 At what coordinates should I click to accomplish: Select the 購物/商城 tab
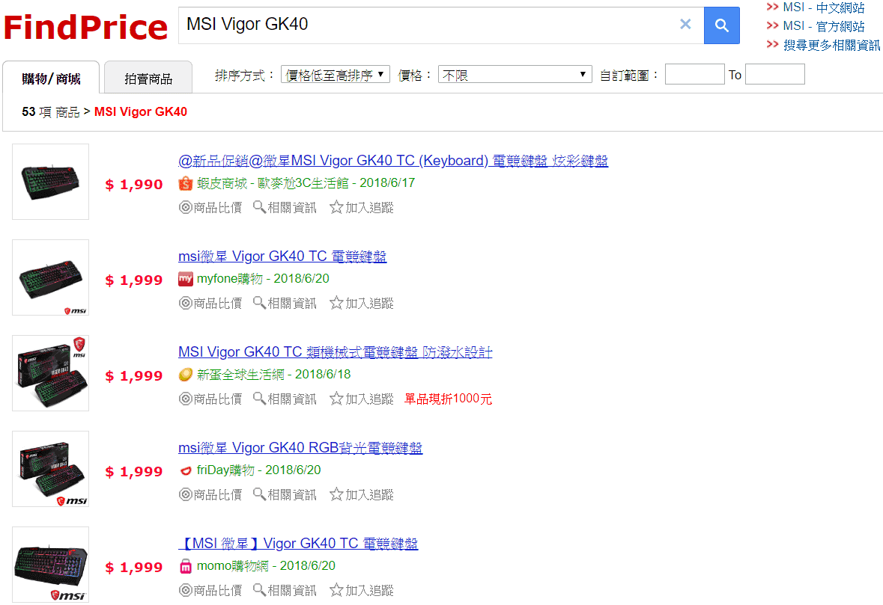51,79
